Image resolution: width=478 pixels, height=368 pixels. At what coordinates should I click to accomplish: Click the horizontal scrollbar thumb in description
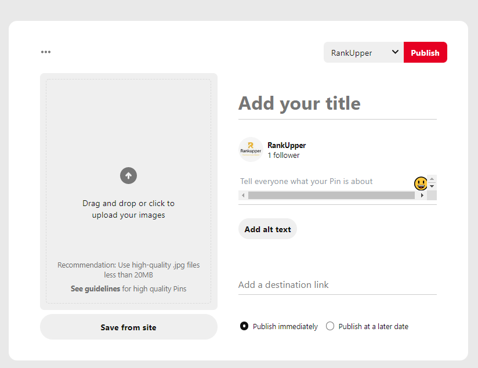tap(331, 195)
